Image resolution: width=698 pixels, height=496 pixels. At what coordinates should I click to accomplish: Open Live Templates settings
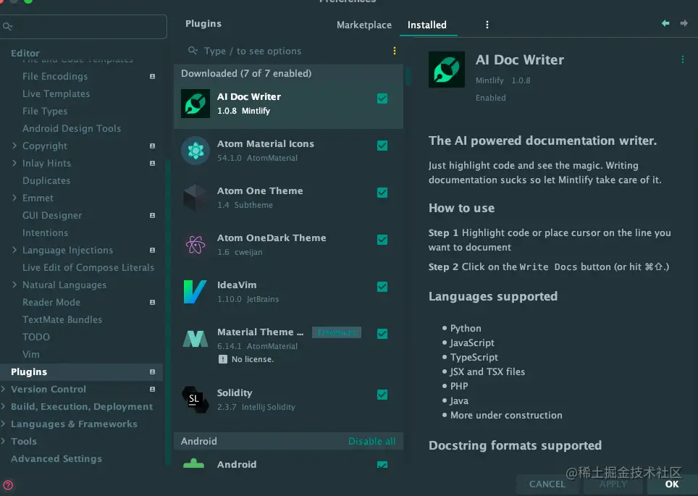pos(56,94)
